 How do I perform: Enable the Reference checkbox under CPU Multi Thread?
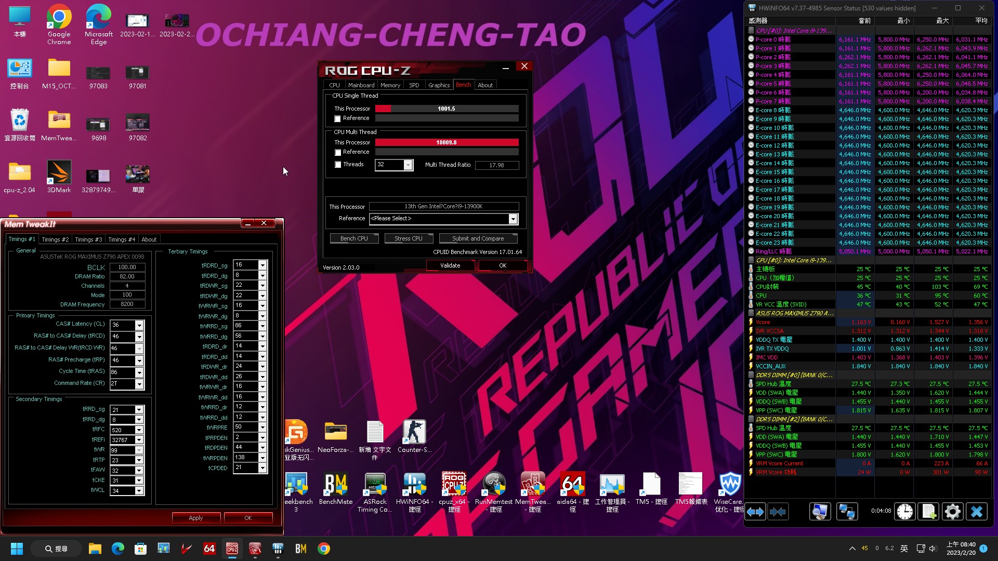pyautogui.click(x=337, y=152)
